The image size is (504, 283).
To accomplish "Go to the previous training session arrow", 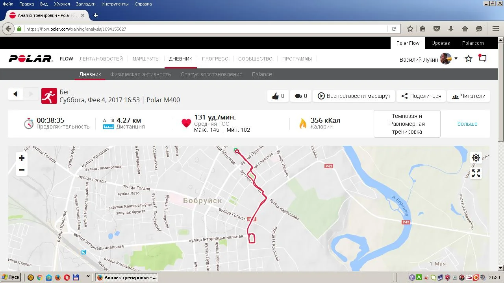I will pyautogui.click(x=15, y=94).
